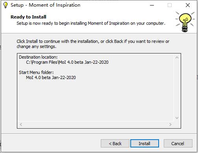Screen dimensions: 198x153
Task: Start installation with the Install button
Action: pos(144,144)
